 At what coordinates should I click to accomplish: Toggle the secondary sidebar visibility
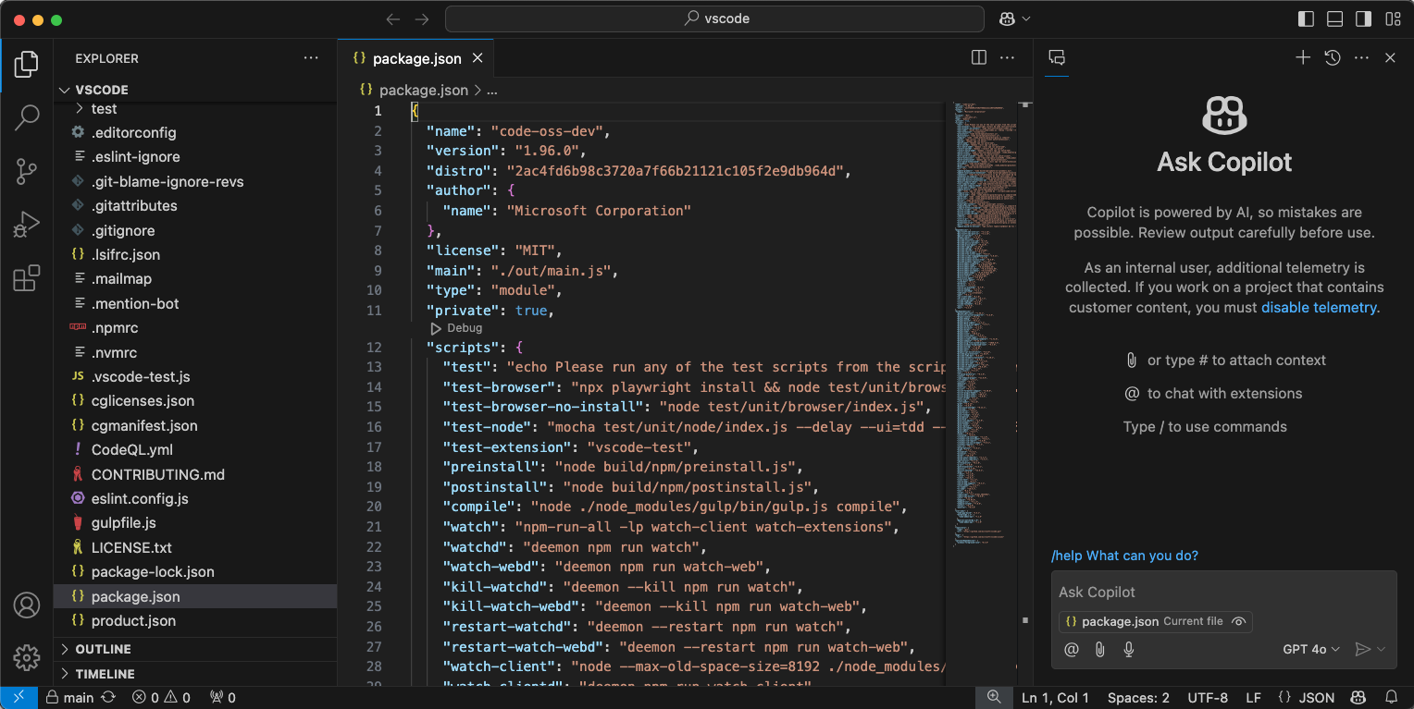(x=1362, y=18)
